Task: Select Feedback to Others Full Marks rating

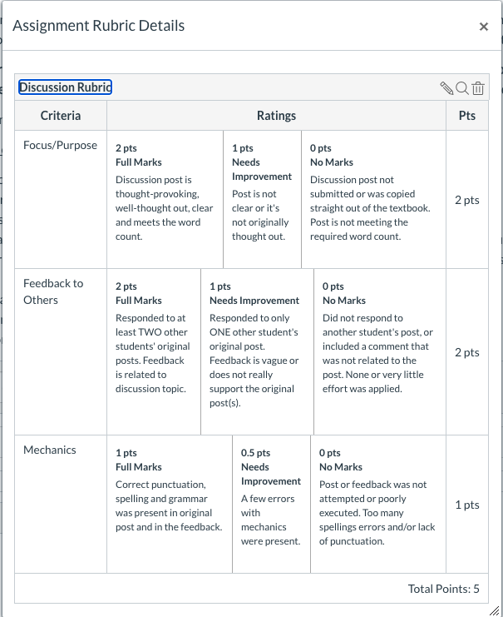Action: pos(154,351)
